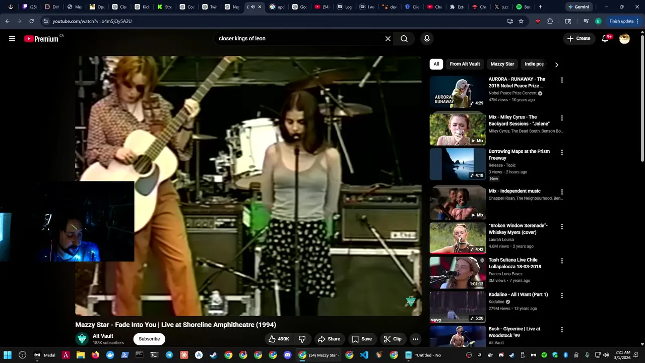Switch to the X.com tab
645x363 pixels.
click(x=502, y=7)
